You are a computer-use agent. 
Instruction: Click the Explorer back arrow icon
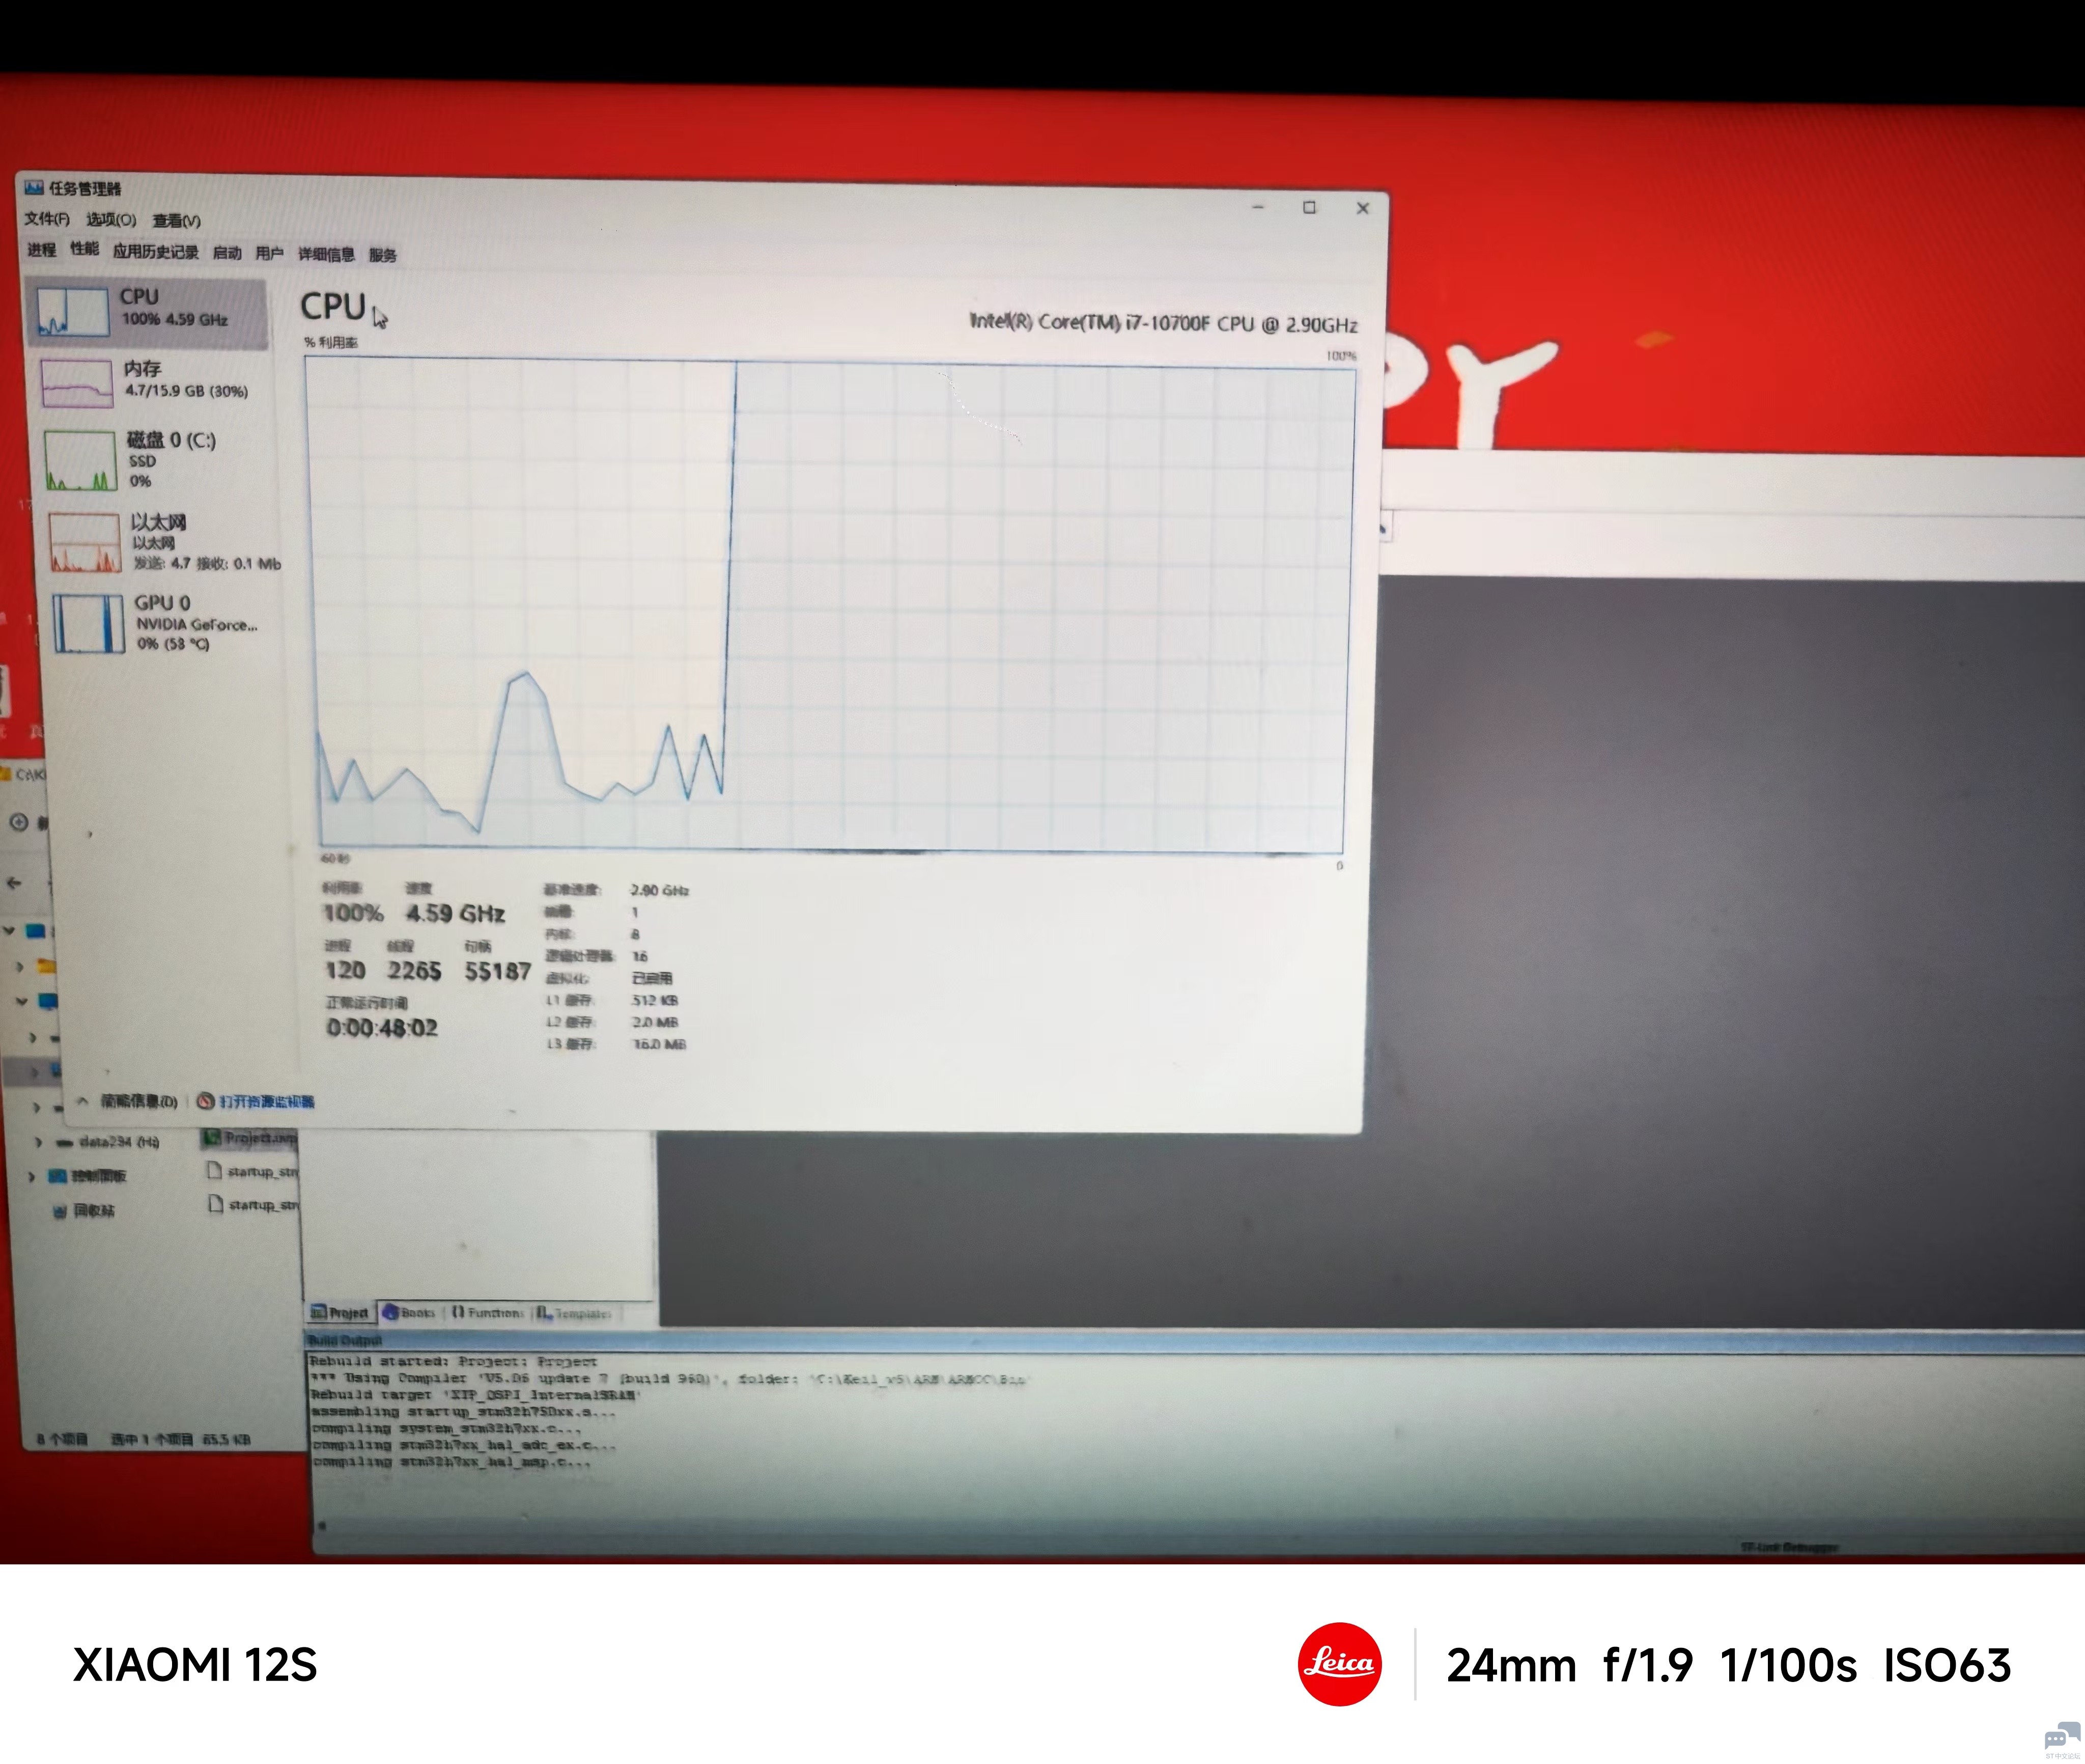[x=14, y=883]
